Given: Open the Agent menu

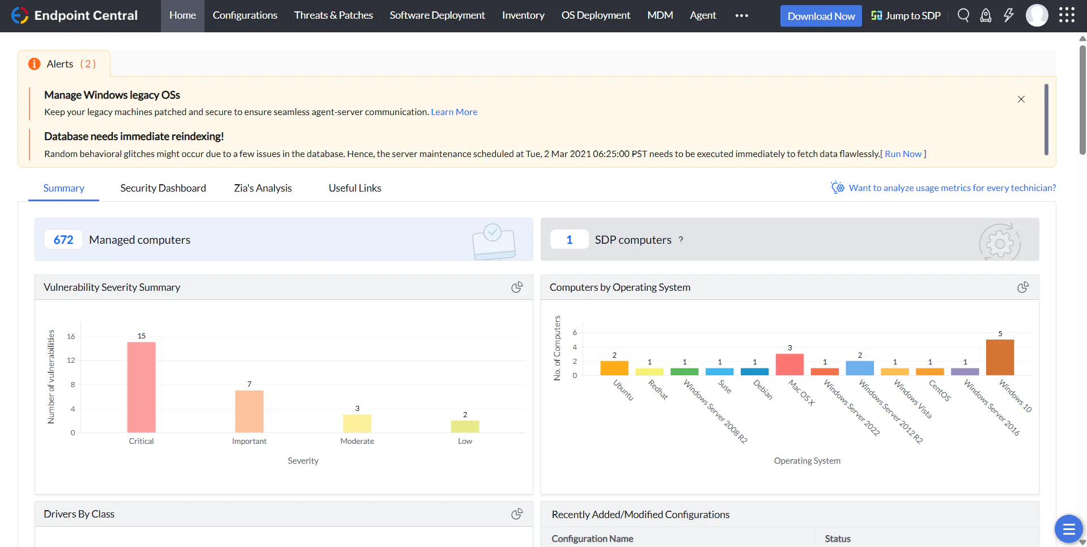Looking at the screenshot, I should pyautogui.click(x=703, y=16).
